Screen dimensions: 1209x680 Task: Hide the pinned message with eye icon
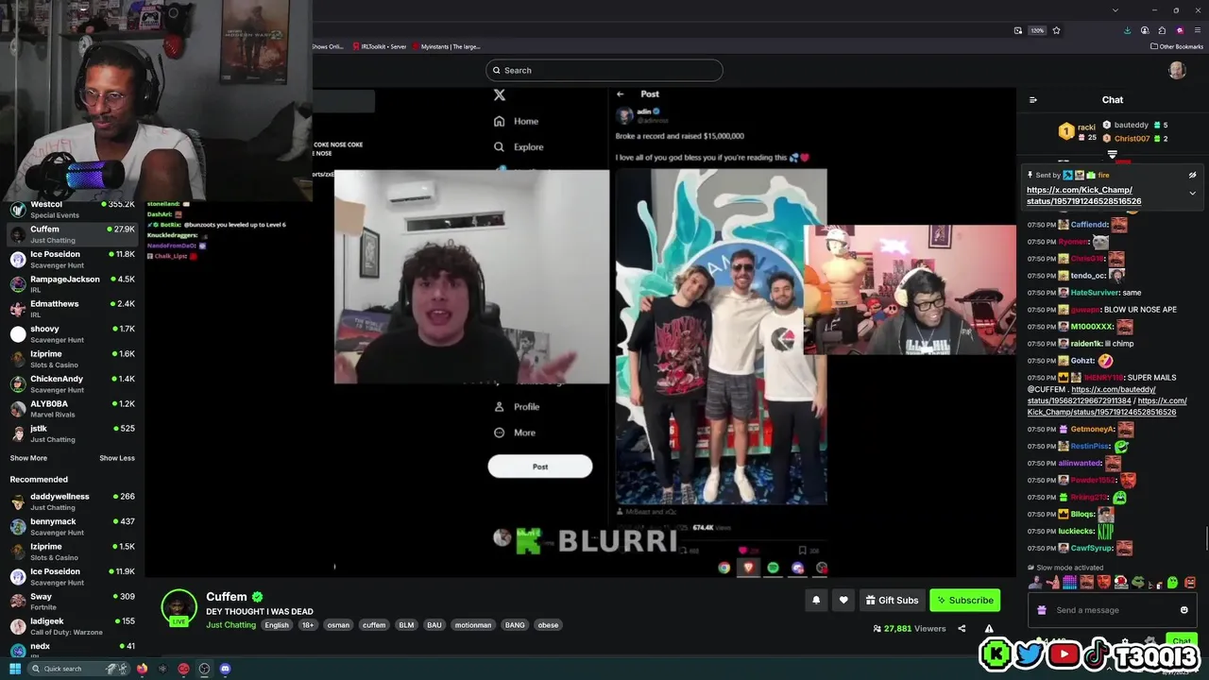pos(1192,175)
